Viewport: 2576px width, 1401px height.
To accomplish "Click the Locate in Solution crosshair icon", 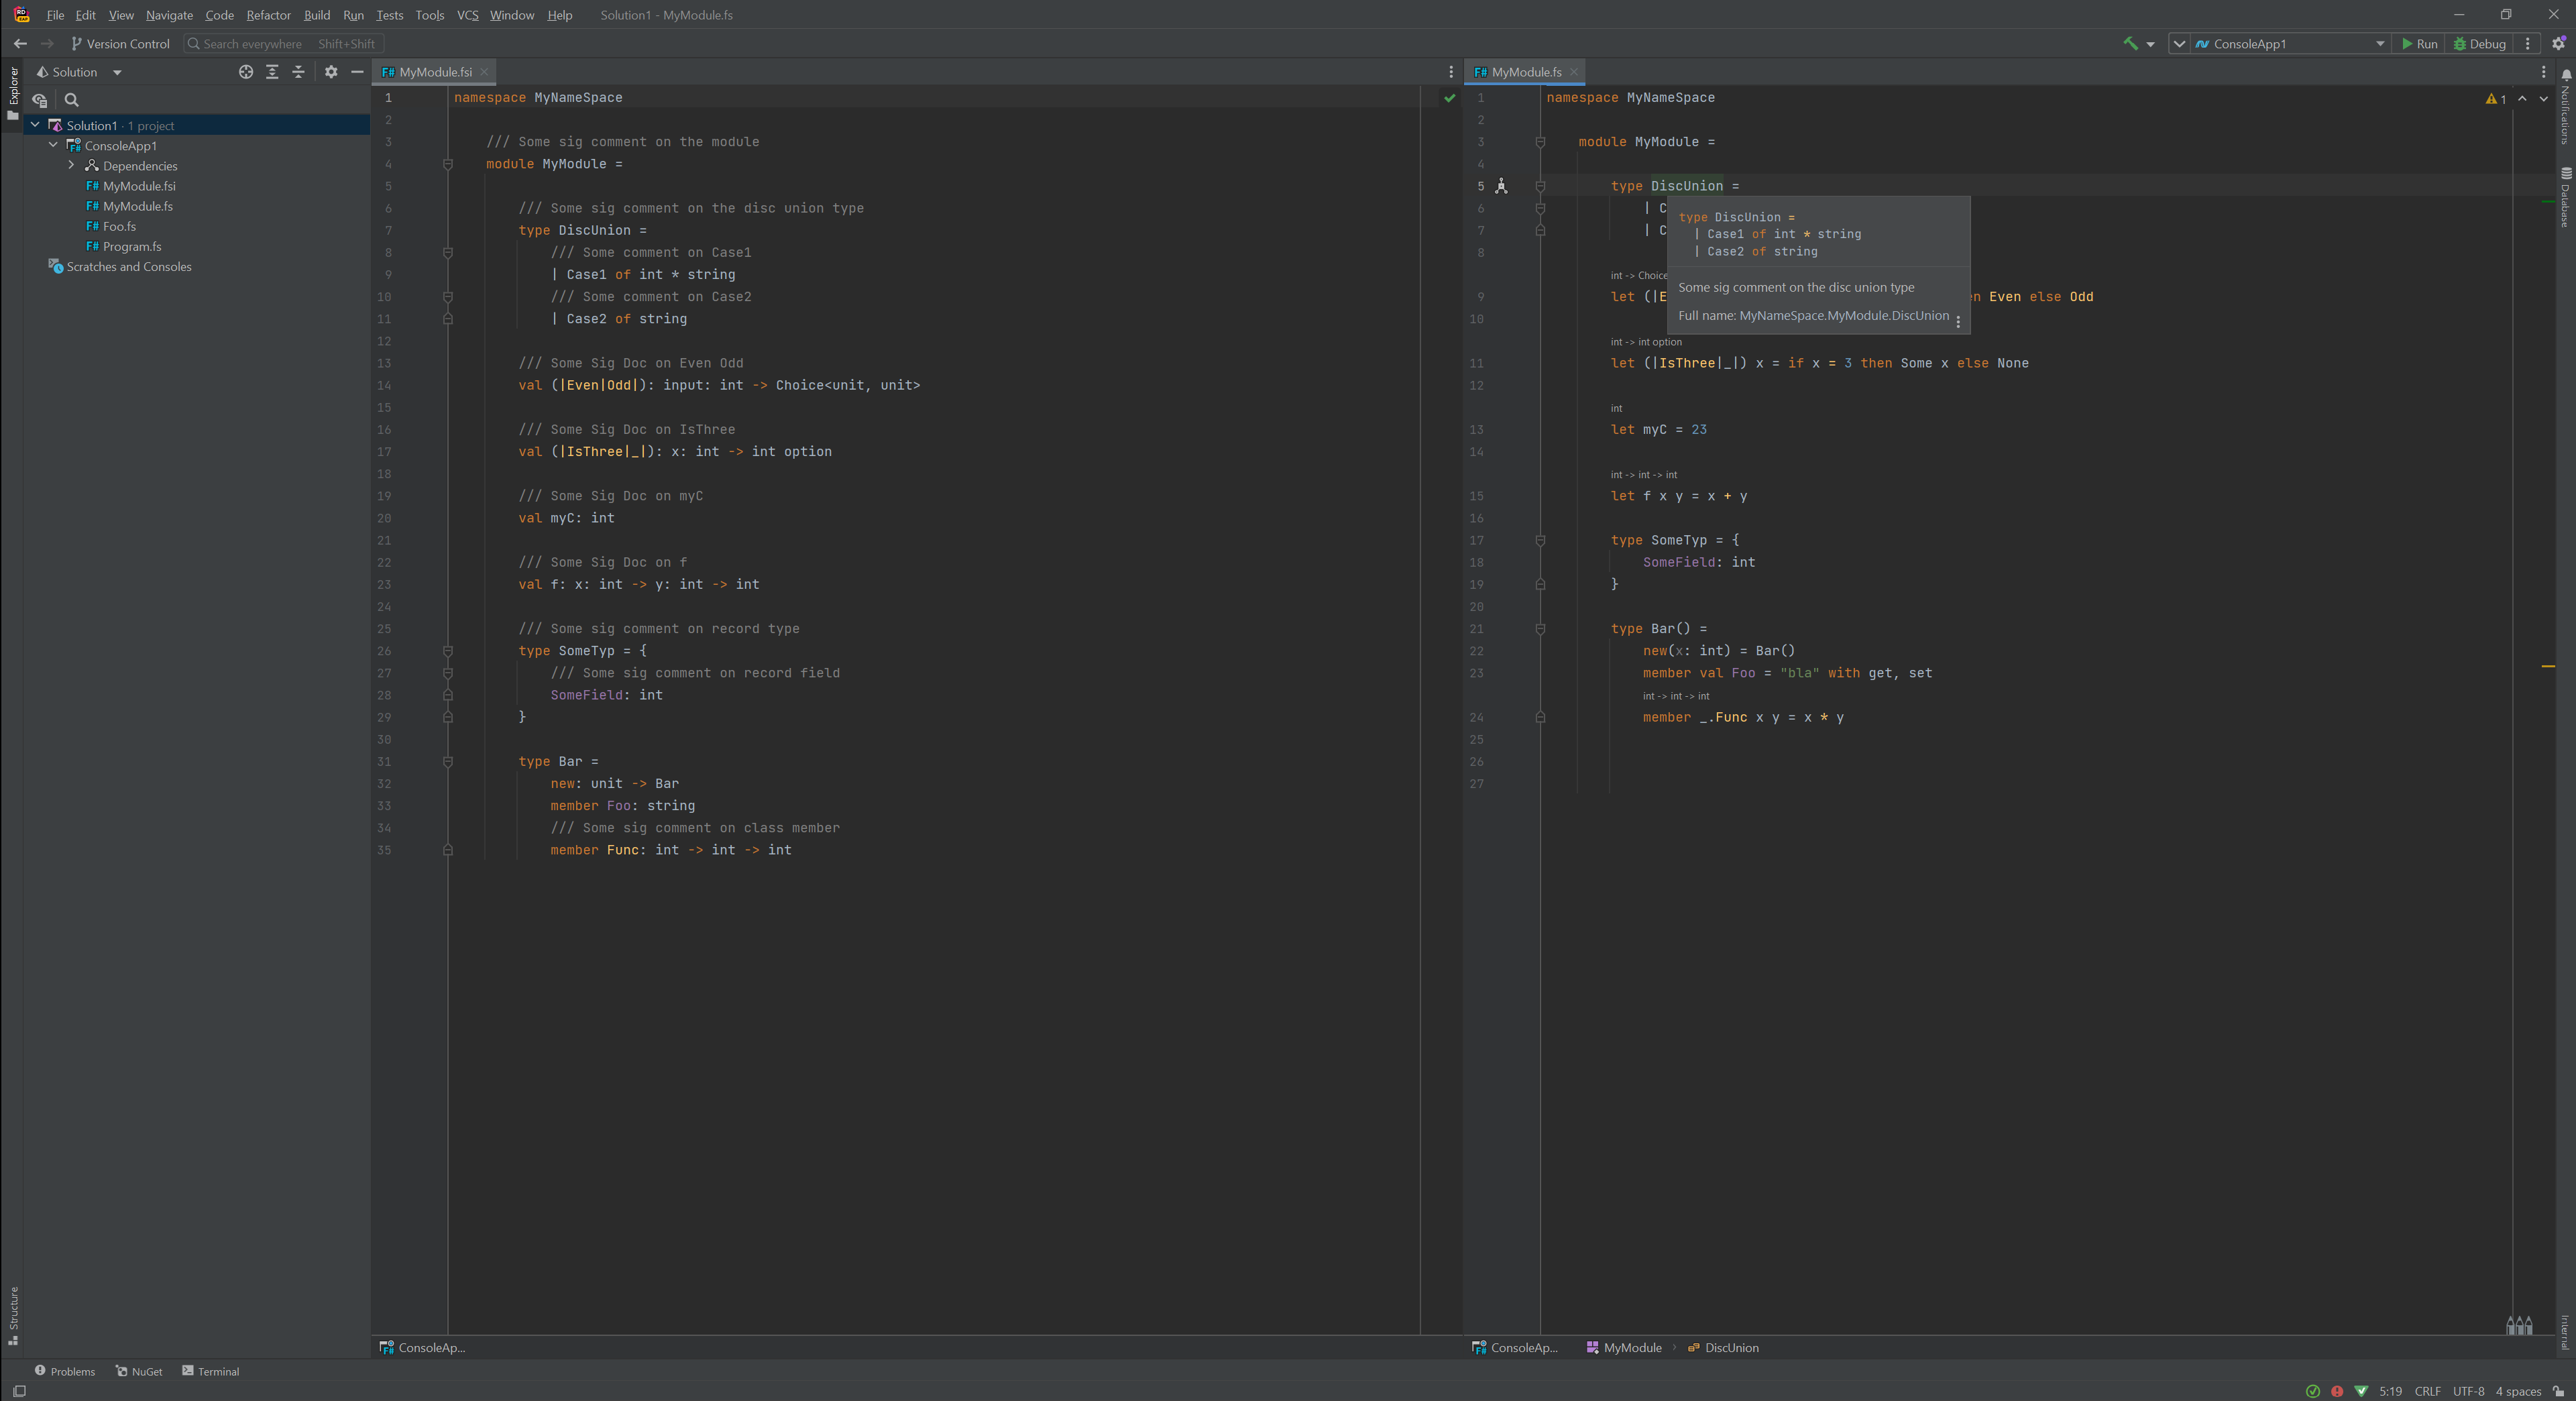I will click(x=246, y=72).
